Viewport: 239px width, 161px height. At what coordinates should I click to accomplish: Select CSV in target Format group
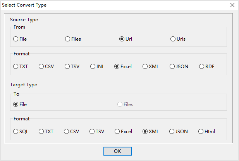pos(67,132)
